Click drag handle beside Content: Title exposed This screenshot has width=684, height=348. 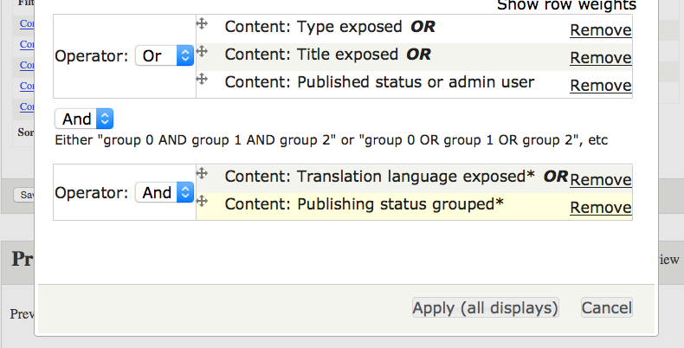point(202,51)
